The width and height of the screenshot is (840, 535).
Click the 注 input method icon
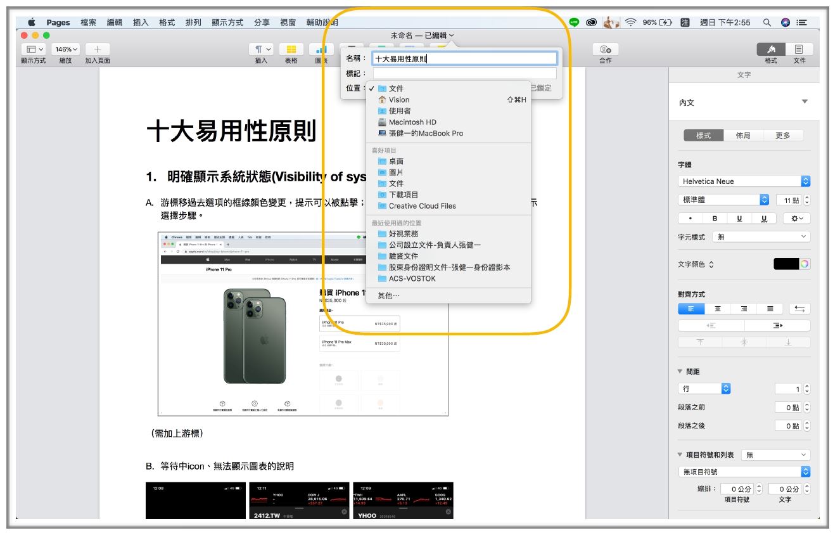685,22
